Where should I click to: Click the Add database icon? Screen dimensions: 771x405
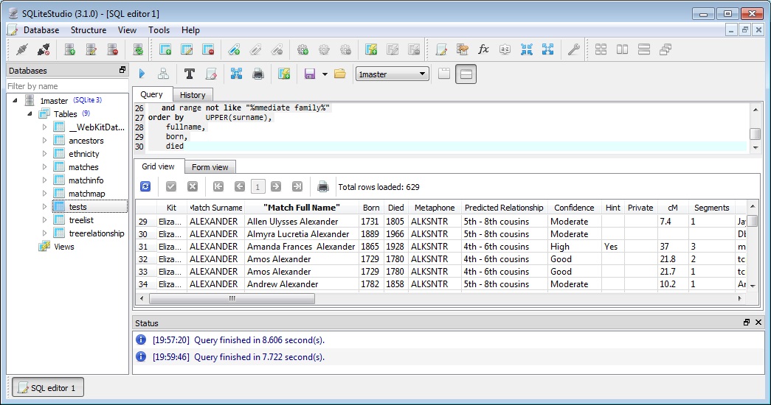(x=70, y=49)
